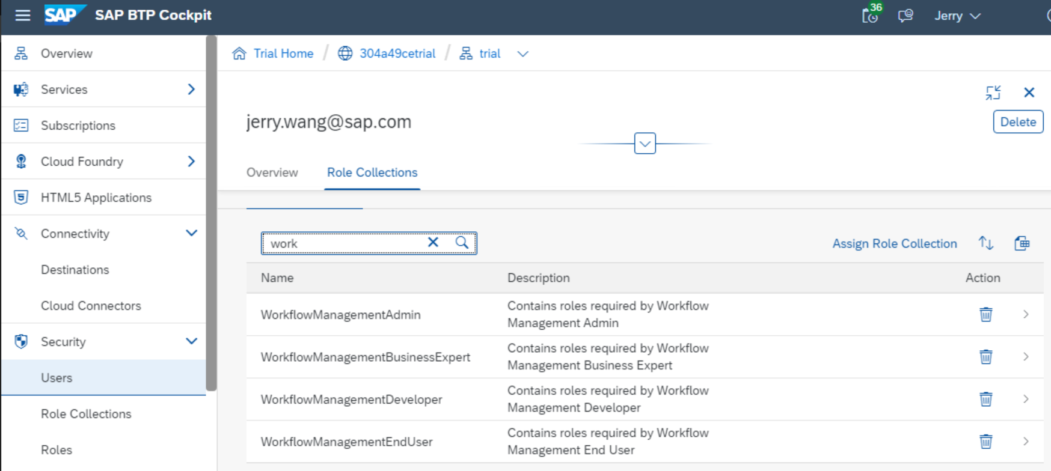Remove the WorkflowManagementDeveloper role collection with trash icon
The image size is (1051, 471).
pos(986,399)
